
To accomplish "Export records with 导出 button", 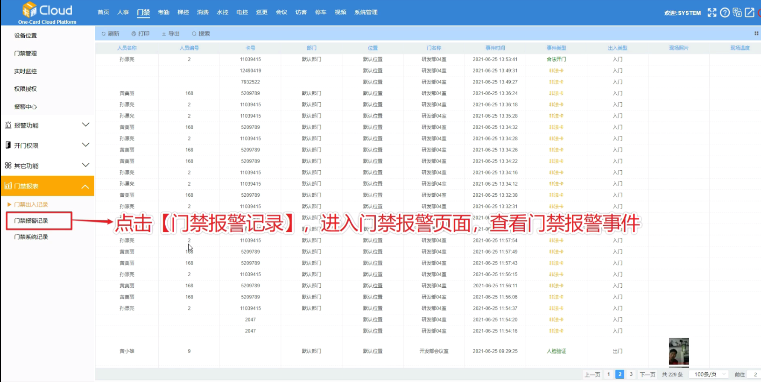I will 171,34.
